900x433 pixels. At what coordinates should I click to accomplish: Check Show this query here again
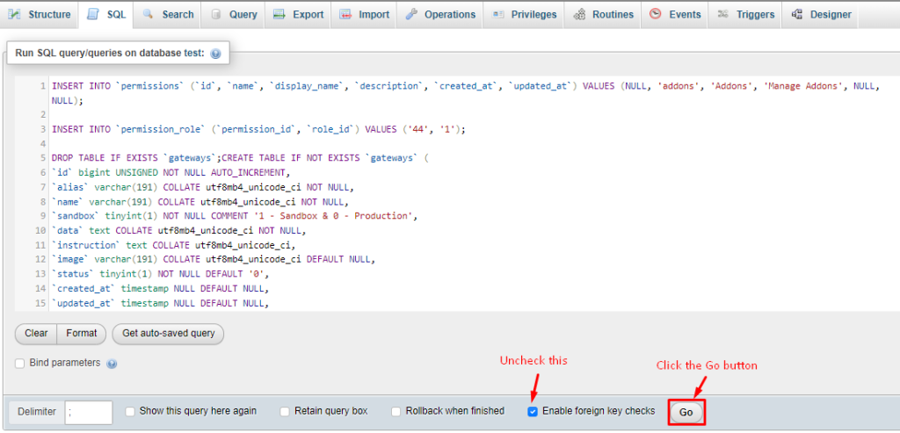click(x=130, y=411)
